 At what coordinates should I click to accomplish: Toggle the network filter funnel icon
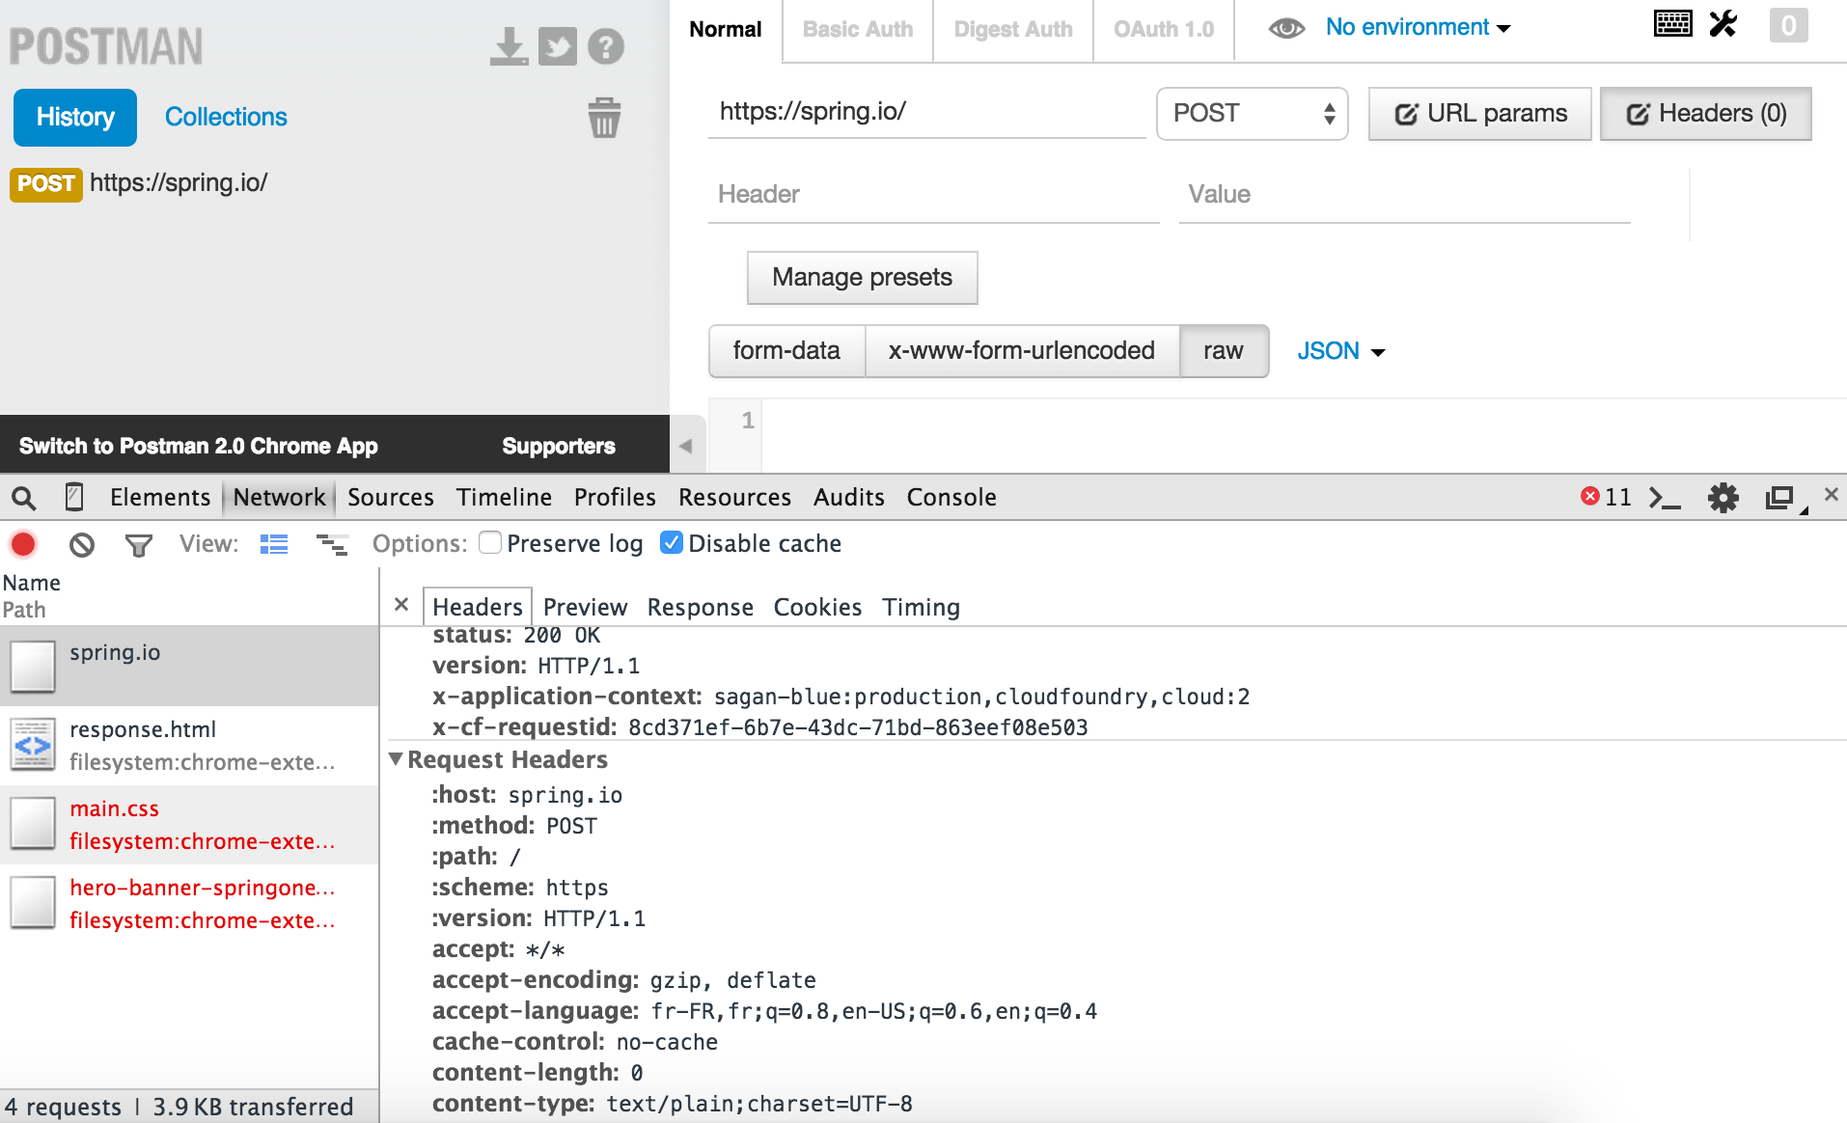(139, 546)
